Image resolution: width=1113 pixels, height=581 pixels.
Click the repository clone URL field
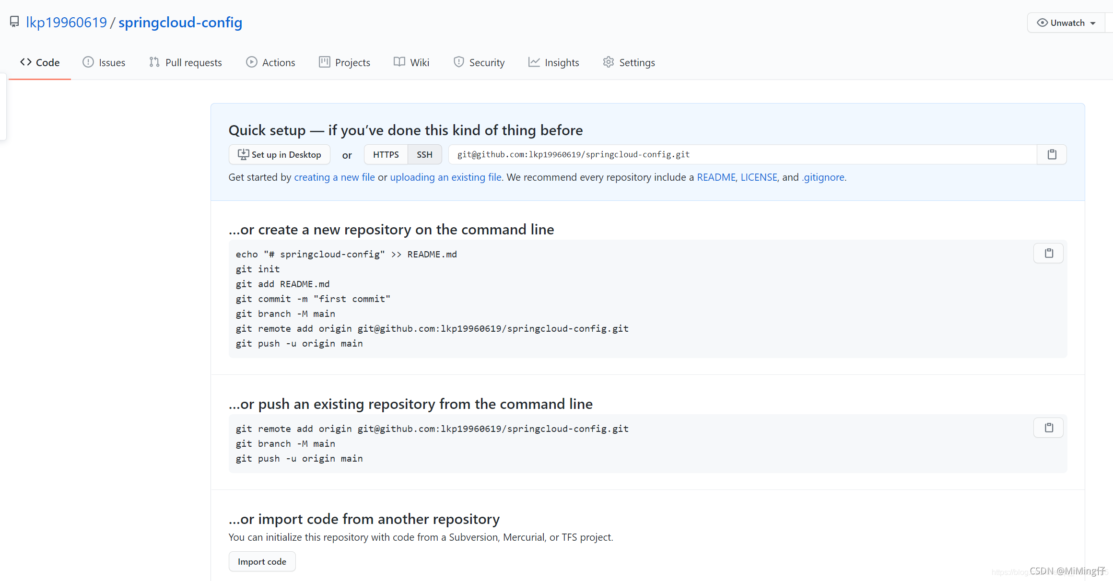(743, 154)
